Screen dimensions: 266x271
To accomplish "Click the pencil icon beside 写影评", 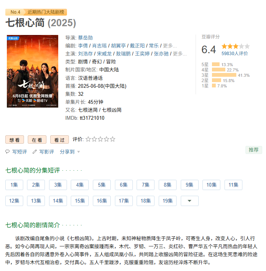I will 35,152.
